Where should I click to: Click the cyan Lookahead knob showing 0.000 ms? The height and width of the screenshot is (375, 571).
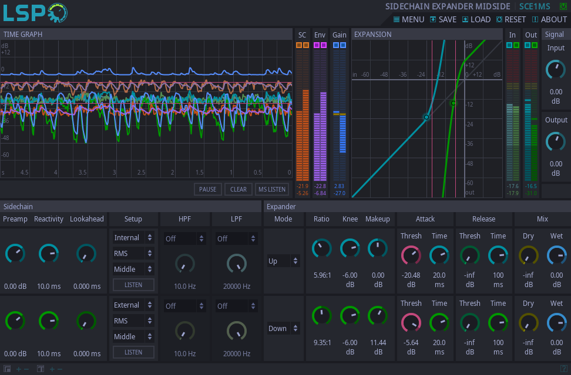(x=86, y=254)
